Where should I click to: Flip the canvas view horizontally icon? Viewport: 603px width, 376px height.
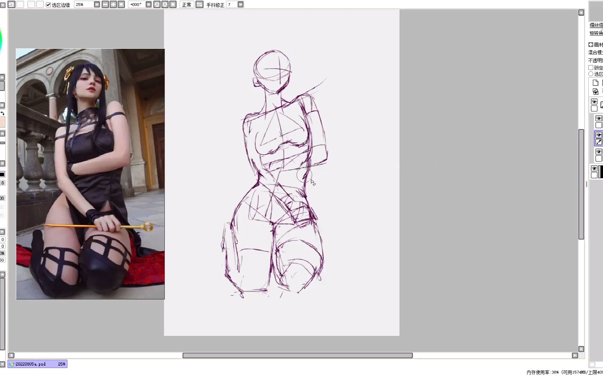point(199,5)
